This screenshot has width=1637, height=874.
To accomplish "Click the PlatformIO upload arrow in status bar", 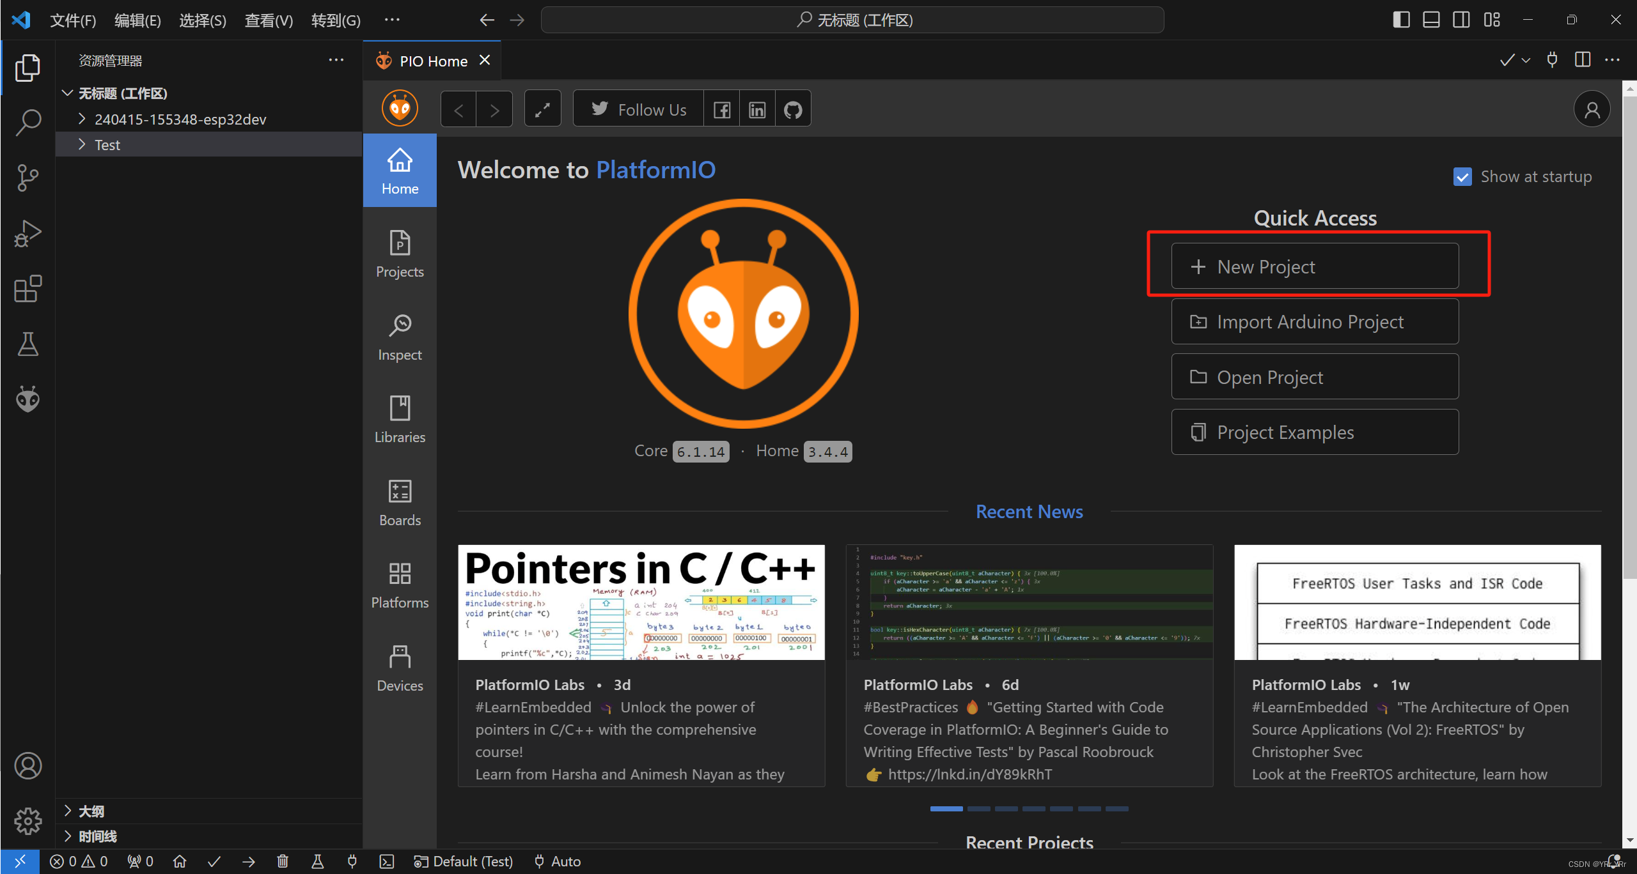I will pyautogui.click(x=249, y=862).
